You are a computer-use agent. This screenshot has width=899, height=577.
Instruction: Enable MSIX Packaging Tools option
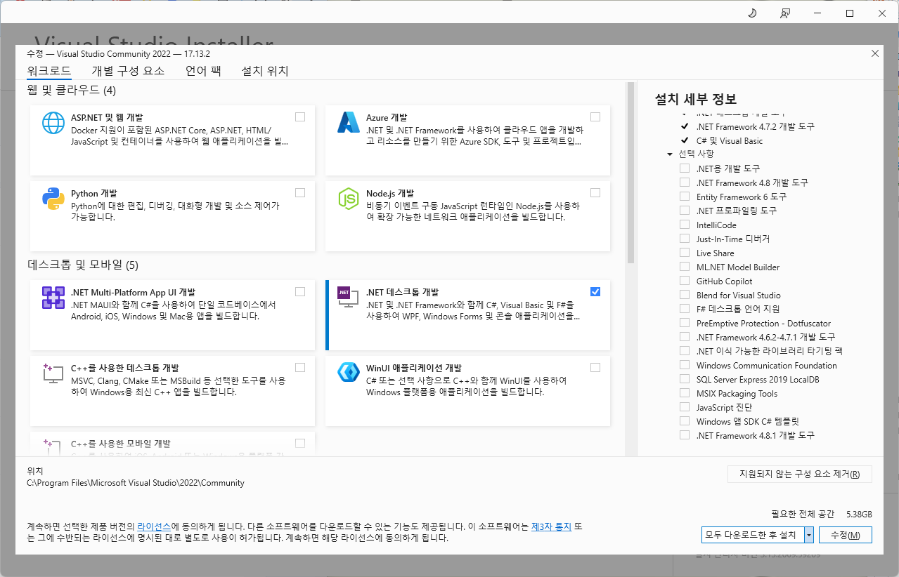click(x=685, y=393)
